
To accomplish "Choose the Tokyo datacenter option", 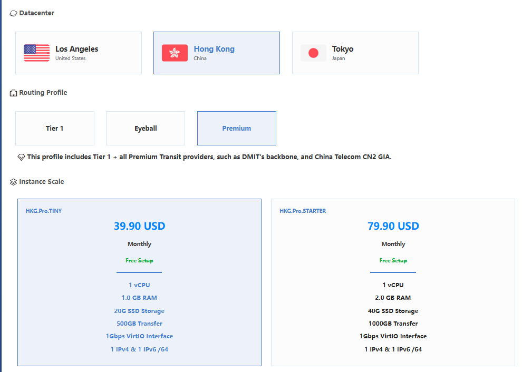I will pyautogui.click(x=355, y=53).
